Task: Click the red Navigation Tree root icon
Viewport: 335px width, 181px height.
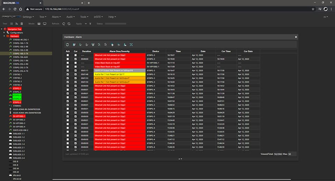Action: (x=5, y=29)
